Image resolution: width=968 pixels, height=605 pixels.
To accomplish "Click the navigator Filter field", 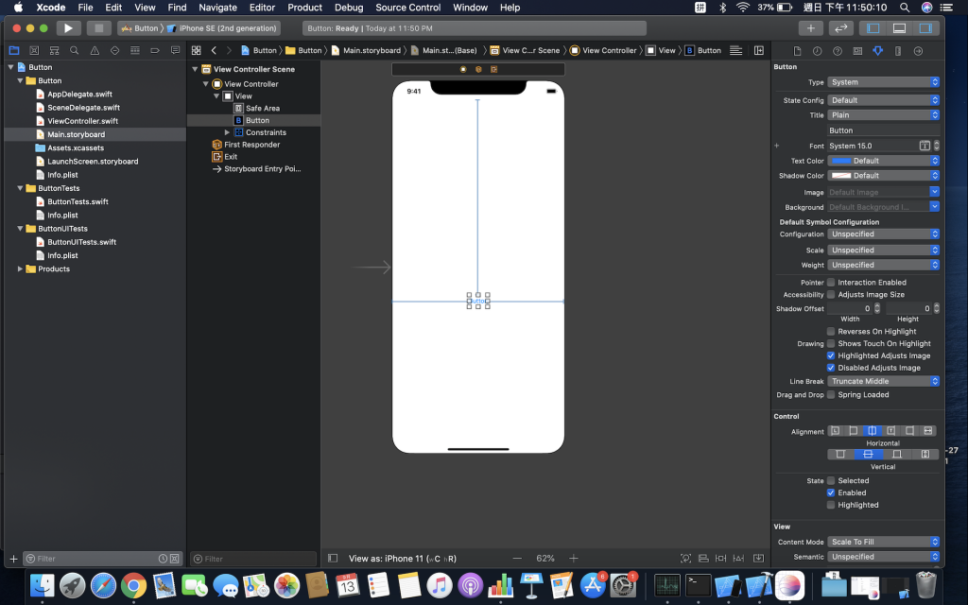I will (102, 559).
